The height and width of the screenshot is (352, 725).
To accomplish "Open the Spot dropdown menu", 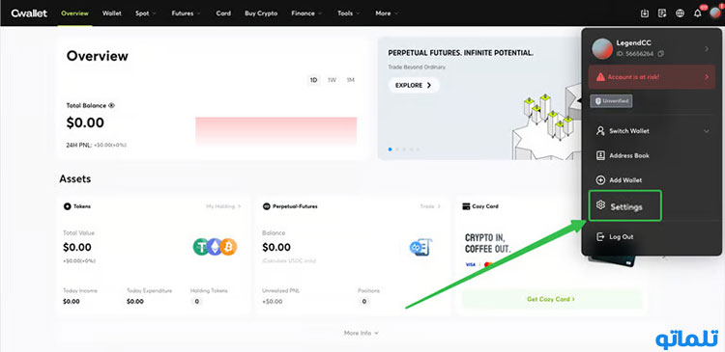I will pyautogui.click(x=146, y=14).
